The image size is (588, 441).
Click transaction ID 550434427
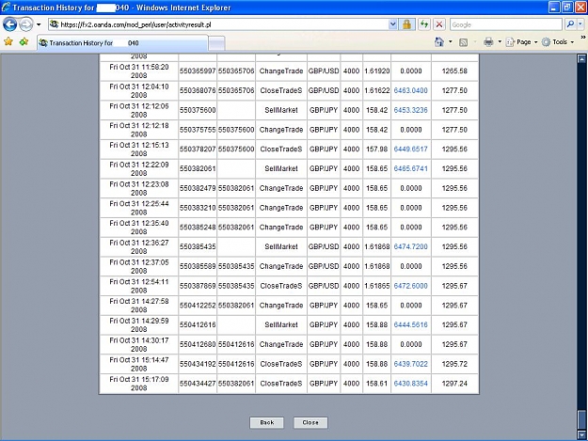point(198,384)
